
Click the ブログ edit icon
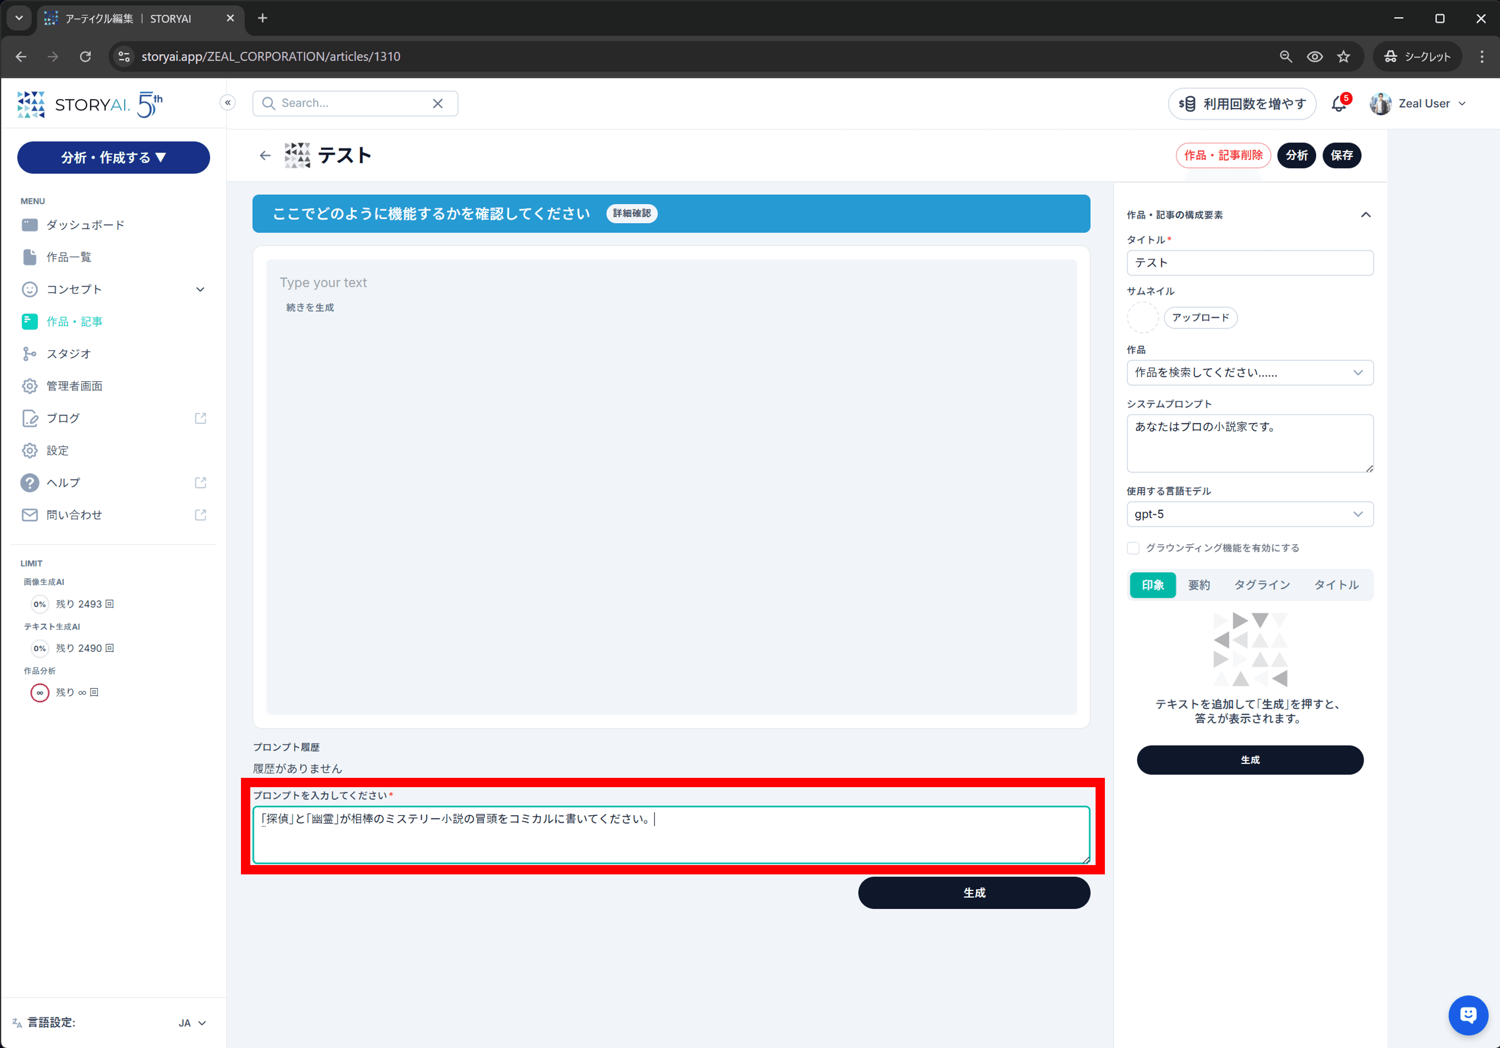click(29, 418)
